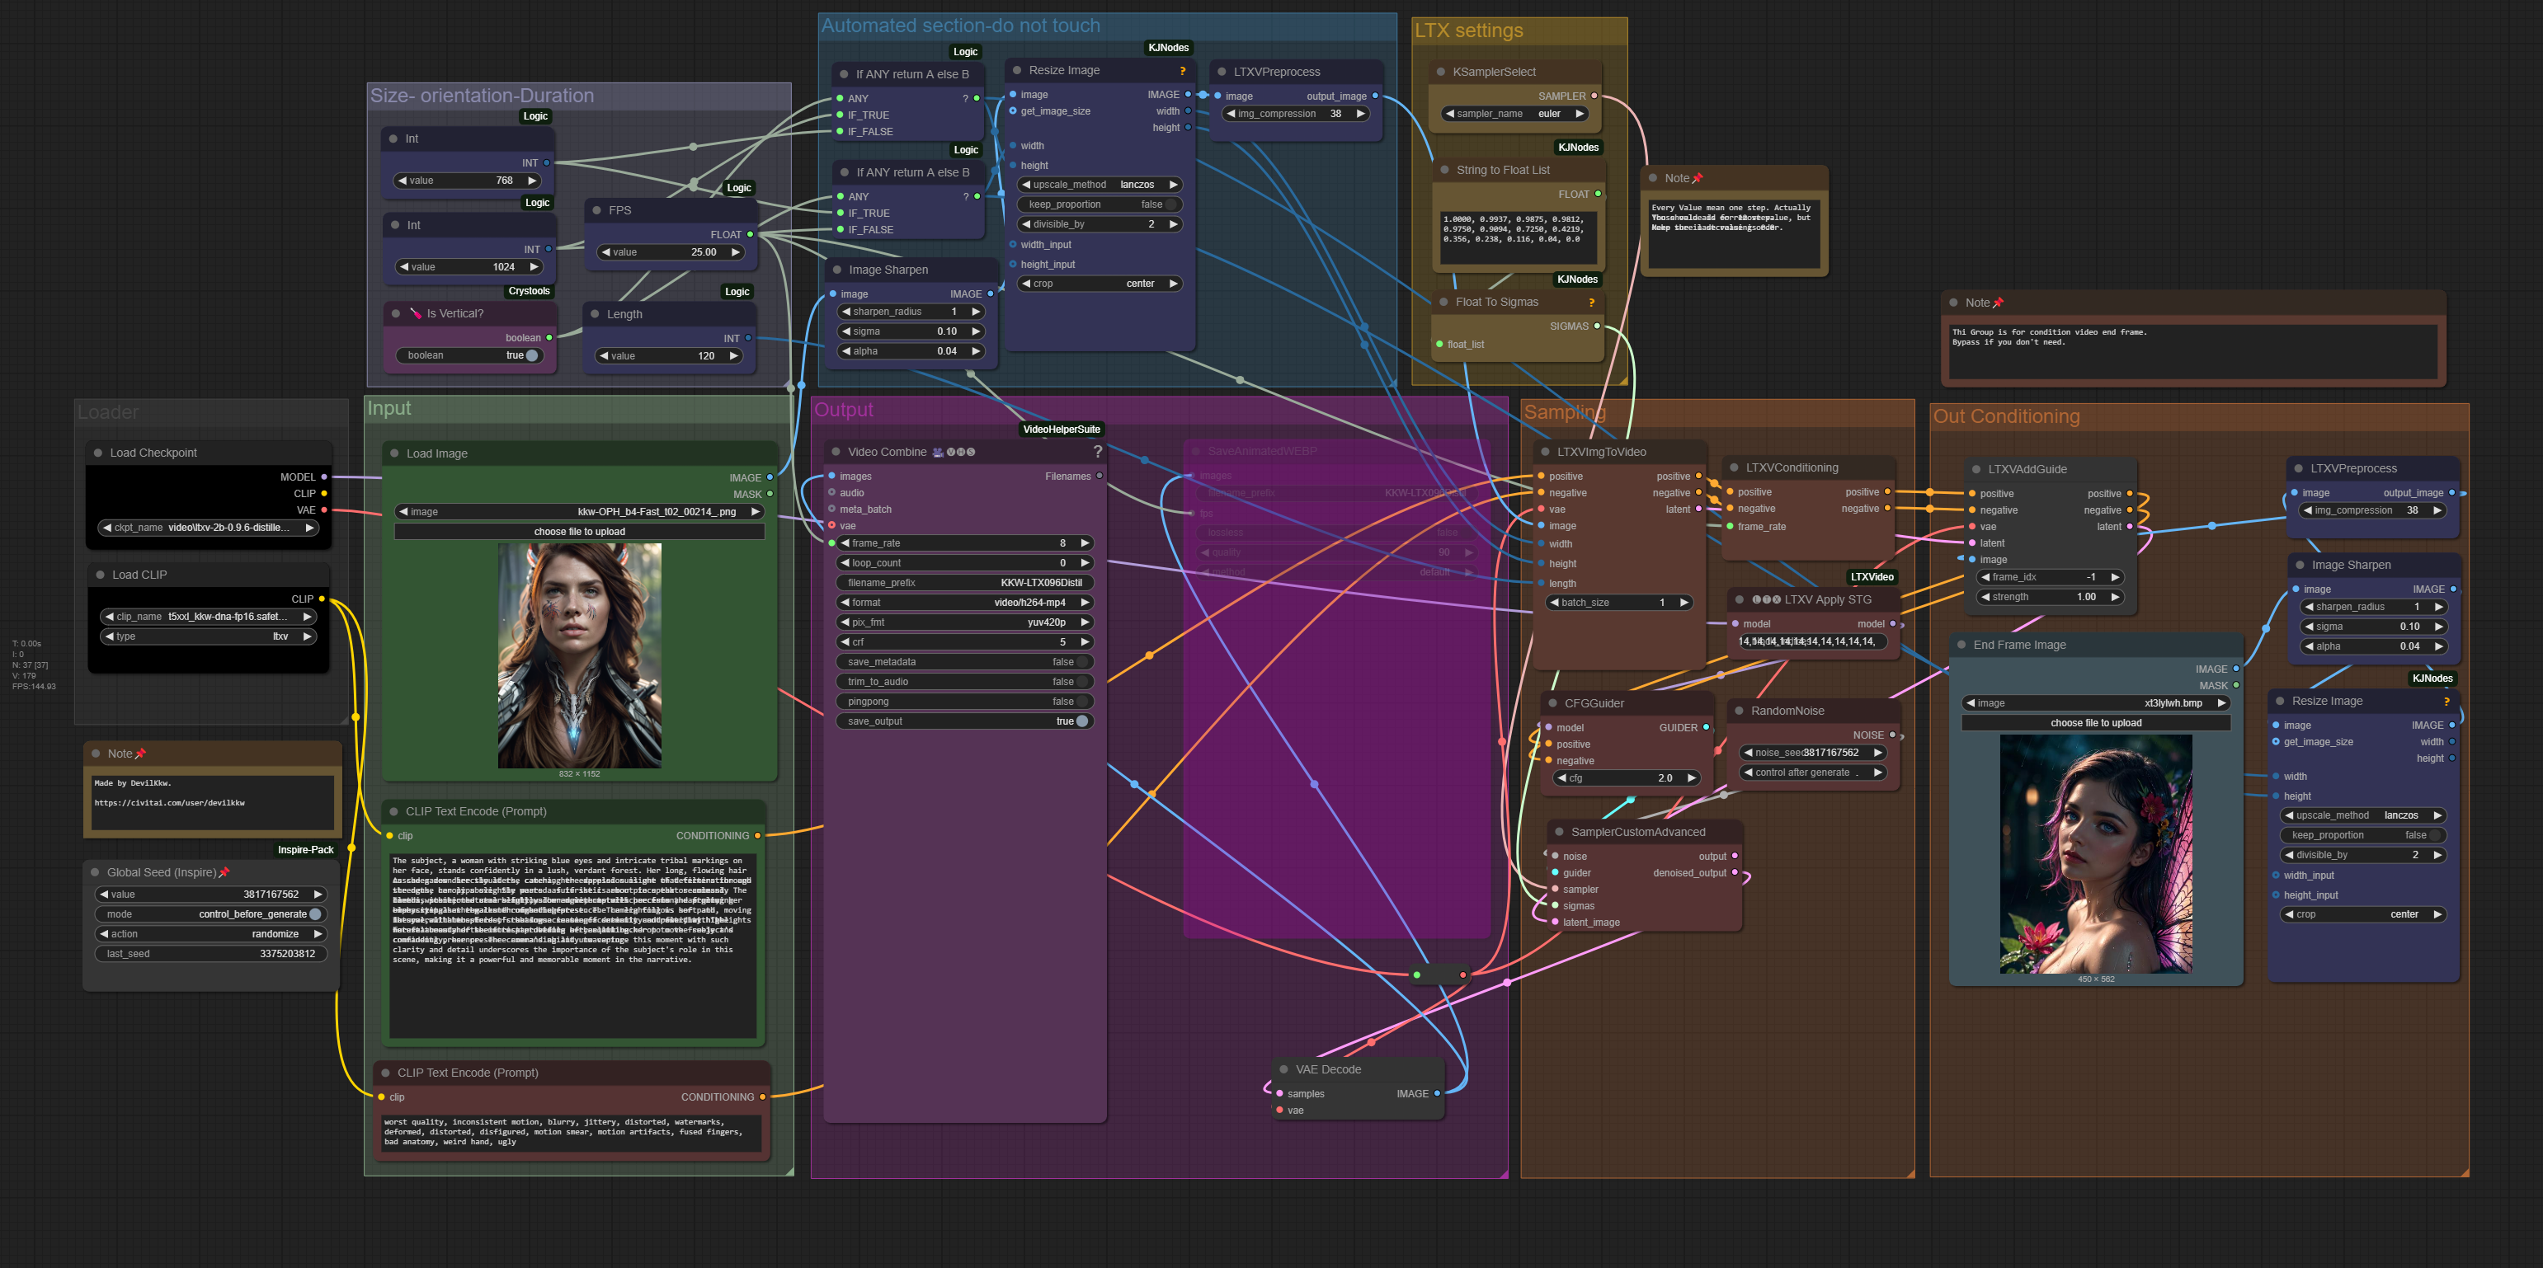Increase FPS value with its right arrow
Screen dimensions: 2543x1268
[x=736, y=252]
